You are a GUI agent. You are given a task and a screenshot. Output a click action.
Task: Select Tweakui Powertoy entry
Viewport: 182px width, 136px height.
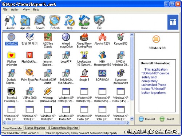click(x=11, y=95)
